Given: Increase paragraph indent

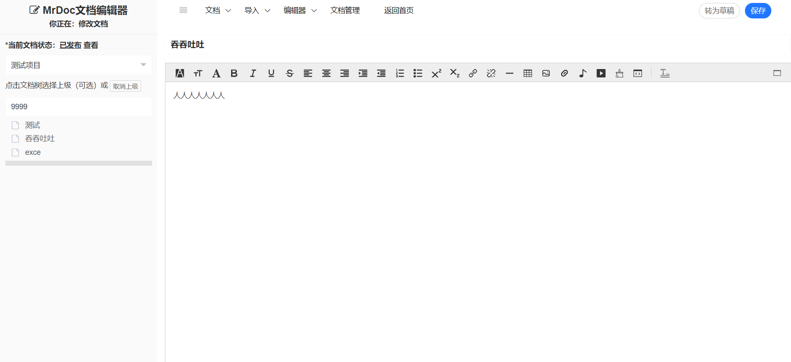Looking at the screenshot, I should (363, 73).
